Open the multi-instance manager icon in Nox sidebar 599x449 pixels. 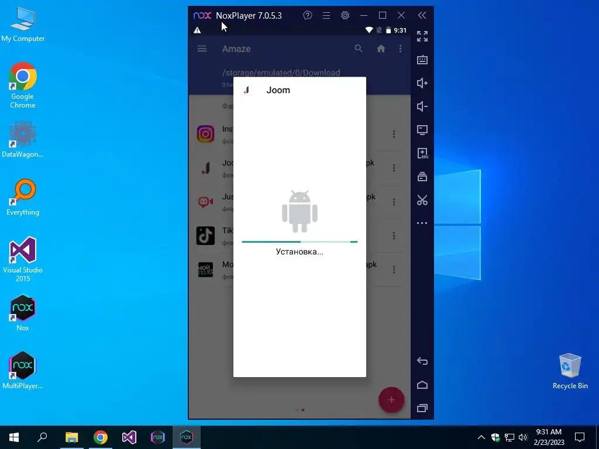coord(422,177)
